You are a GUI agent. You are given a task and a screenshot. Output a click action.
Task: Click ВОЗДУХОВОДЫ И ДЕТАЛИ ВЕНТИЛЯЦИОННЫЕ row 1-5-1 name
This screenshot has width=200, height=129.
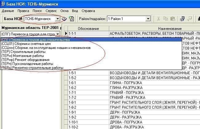154,73
